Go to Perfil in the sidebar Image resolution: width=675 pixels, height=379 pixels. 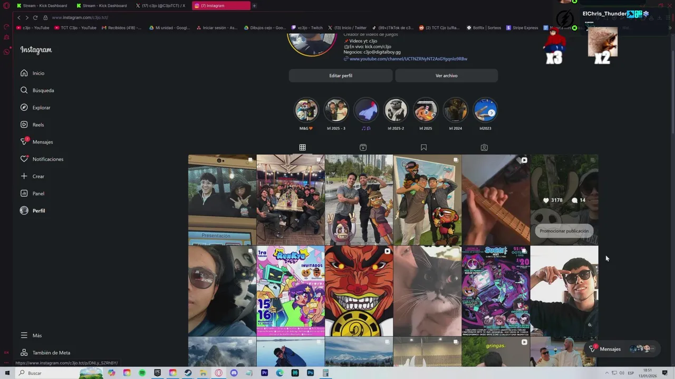coord(33,211)
